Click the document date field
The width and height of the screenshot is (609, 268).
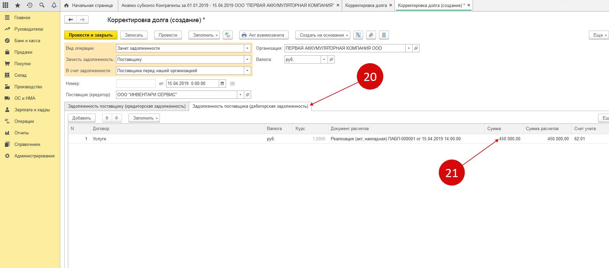coord(192,84)
